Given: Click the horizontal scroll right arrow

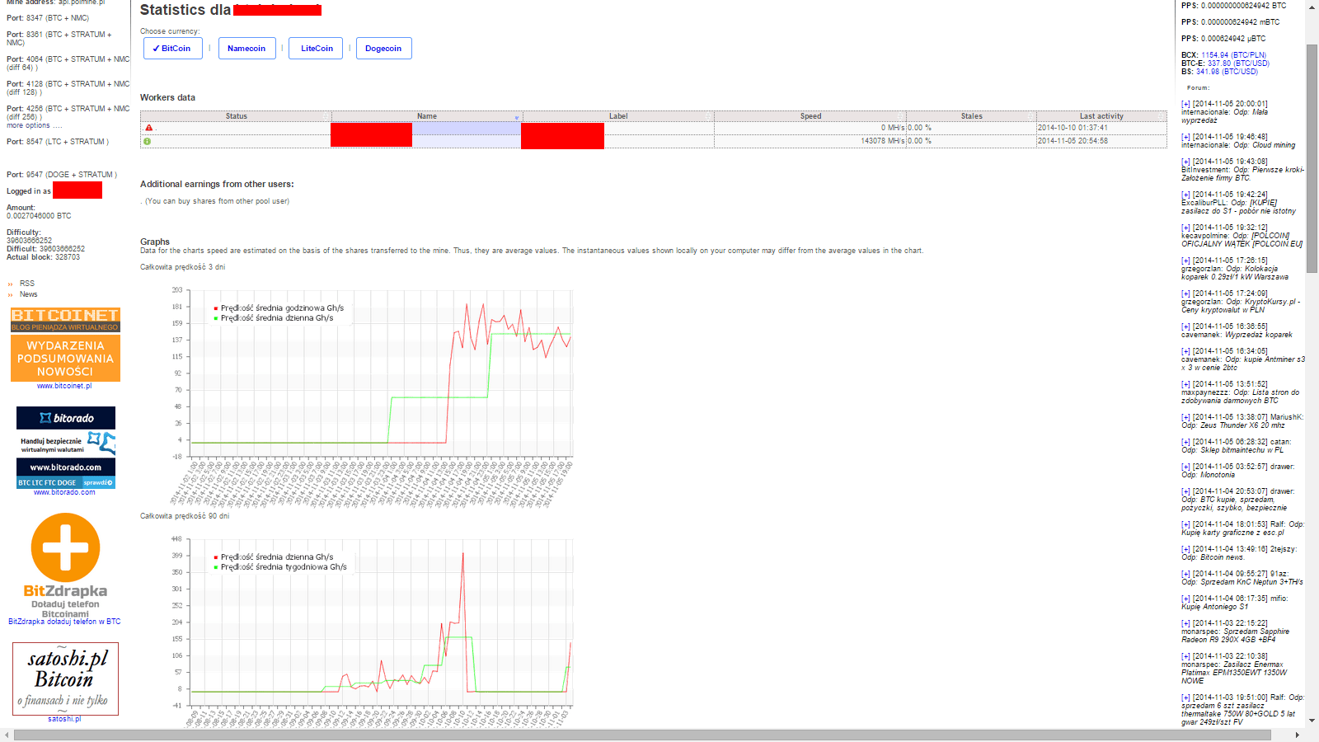Looking at the screenshot, I should pos(1297,735).
